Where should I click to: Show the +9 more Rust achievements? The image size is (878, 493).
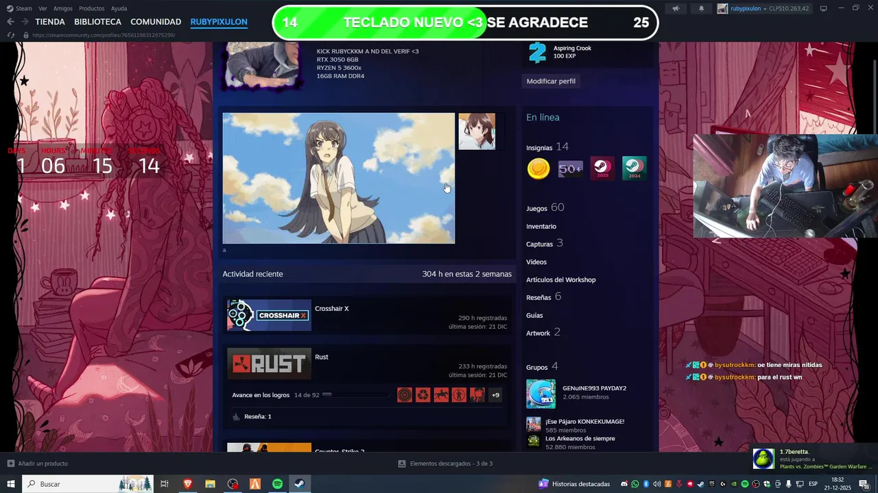[x=495, y=395]
